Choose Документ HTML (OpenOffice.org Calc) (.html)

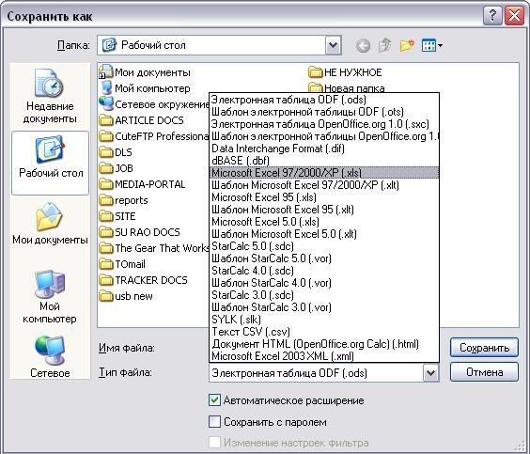324,344
